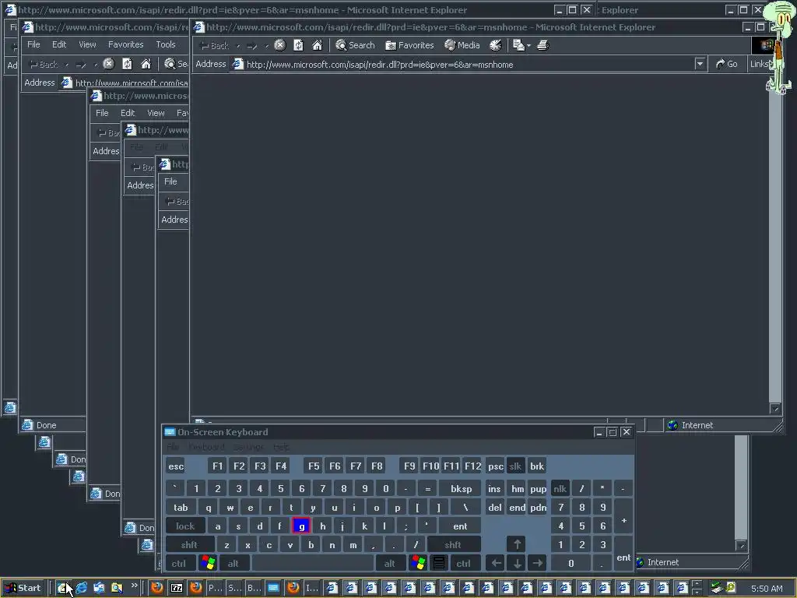The height and width of the screenshot is (598, 797).
Task: Click the Refresh icon in the front IE toolbar
Action: [298, 45]
